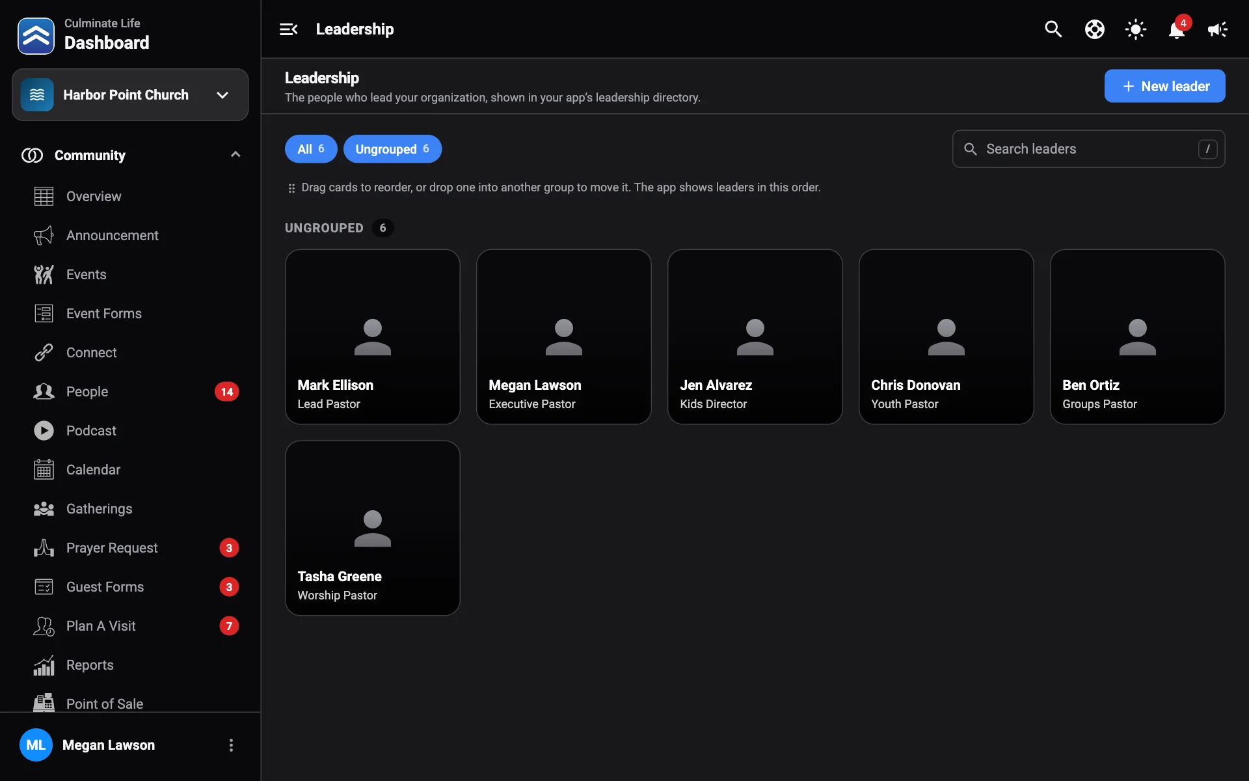
Task: Open Megan Lawson user options menu
Action: [x=231, y=745]
